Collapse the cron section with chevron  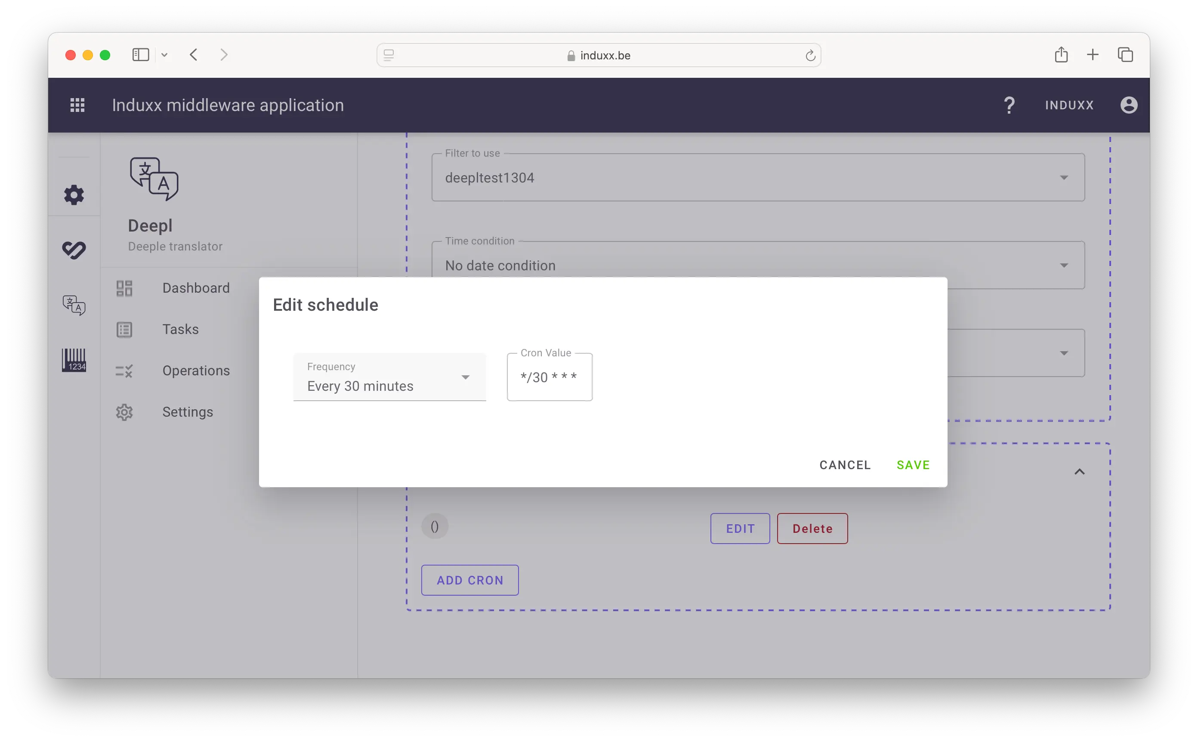(1079, 472)
